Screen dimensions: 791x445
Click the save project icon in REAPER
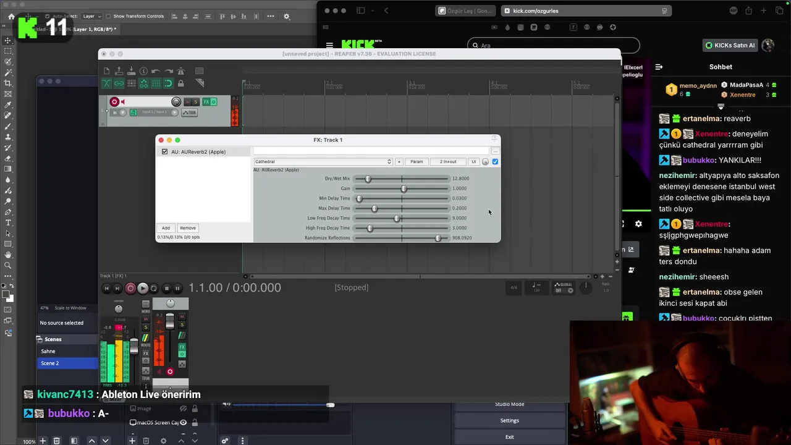point(131,71)
